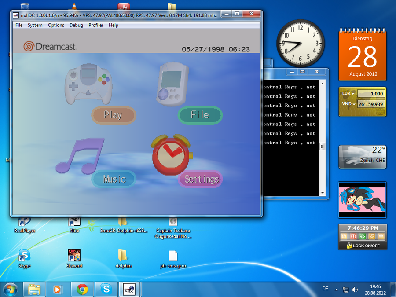Click the Zurich weather gadget
396x297 pixels.
pos(363,157)
